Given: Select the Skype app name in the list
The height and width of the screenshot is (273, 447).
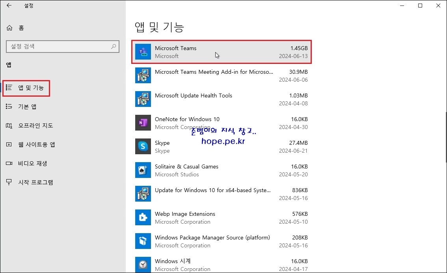Looking at the screenshot, I should (162, 143).
